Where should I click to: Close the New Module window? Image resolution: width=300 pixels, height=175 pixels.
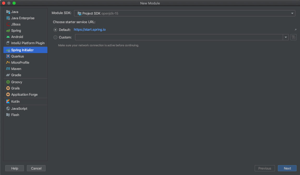pos(4,3)
